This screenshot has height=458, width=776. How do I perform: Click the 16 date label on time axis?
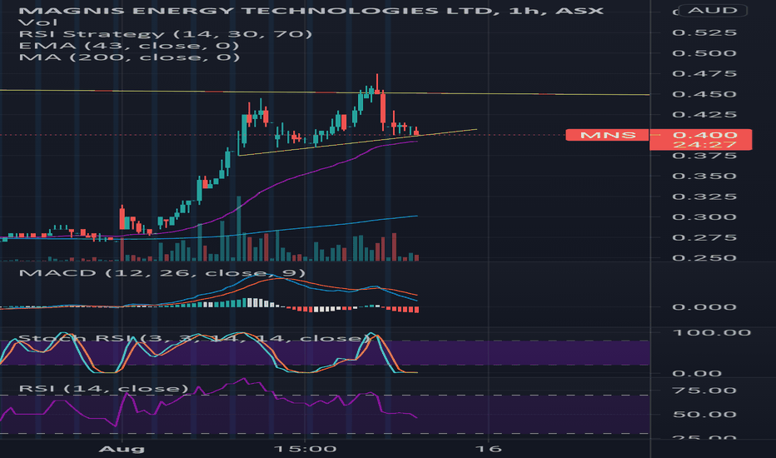tap(489, 449)
